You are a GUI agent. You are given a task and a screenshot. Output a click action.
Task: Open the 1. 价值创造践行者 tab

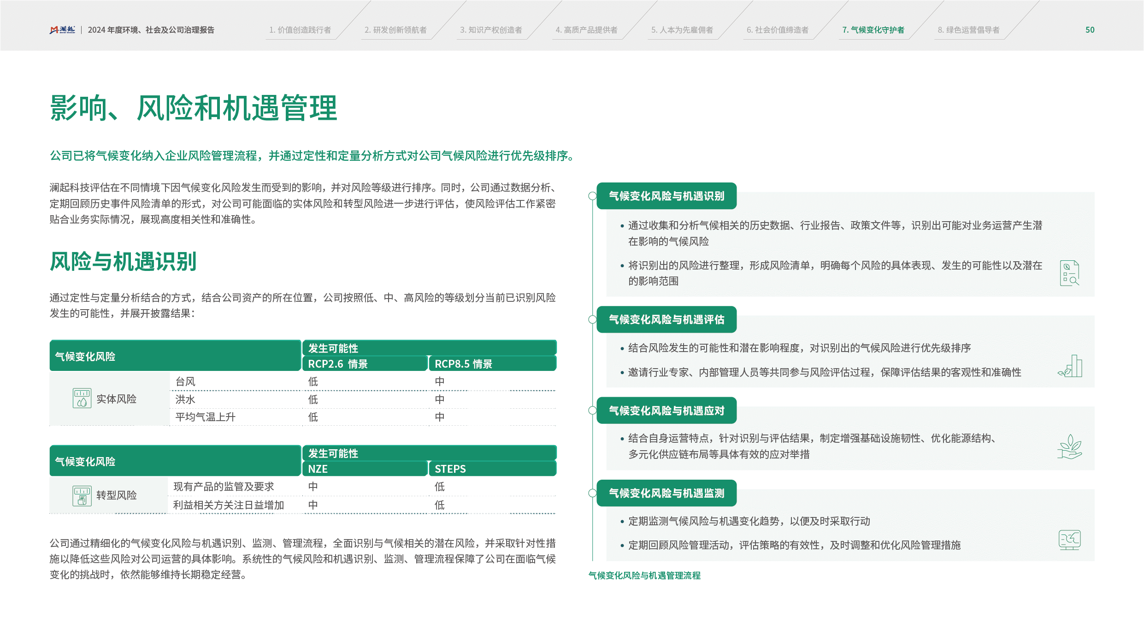pyautogui.click(x=300, y=30)
